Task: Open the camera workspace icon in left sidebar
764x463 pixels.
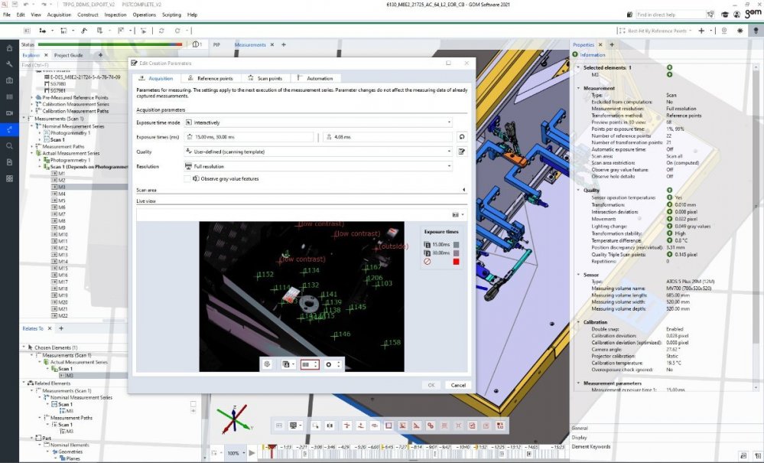Action: 9,80
